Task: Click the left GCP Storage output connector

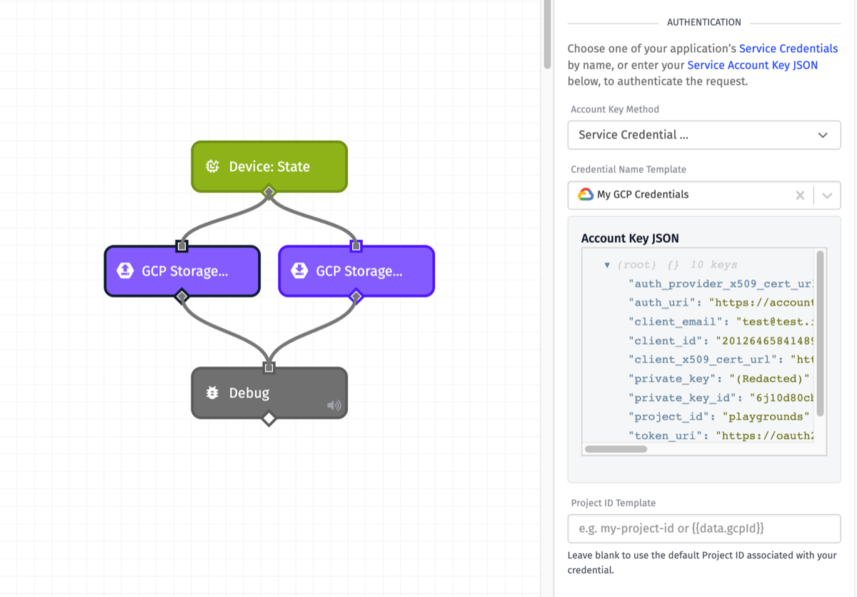Action: [182, 296]
